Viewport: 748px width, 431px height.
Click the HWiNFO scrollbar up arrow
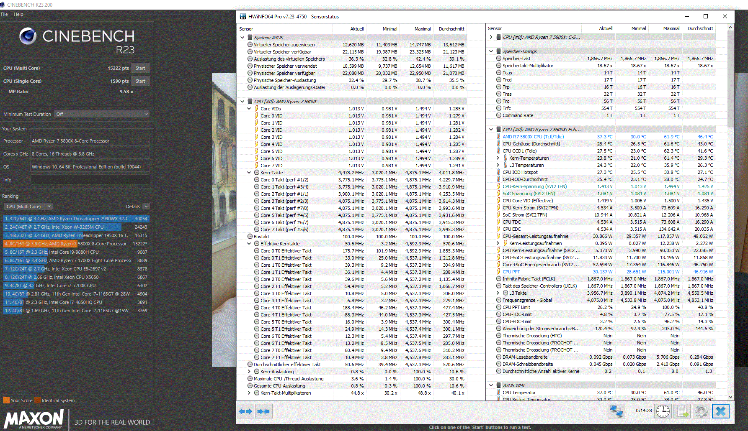[730, 28]
